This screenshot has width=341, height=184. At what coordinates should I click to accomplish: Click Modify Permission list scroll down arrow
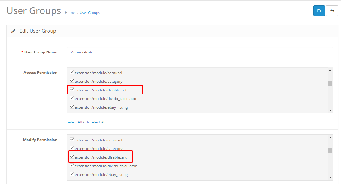[330, 178]
